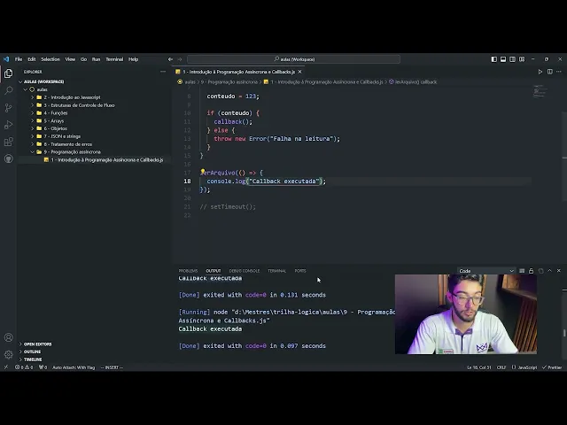Click the lightbulb code action icon

[203, 172]
